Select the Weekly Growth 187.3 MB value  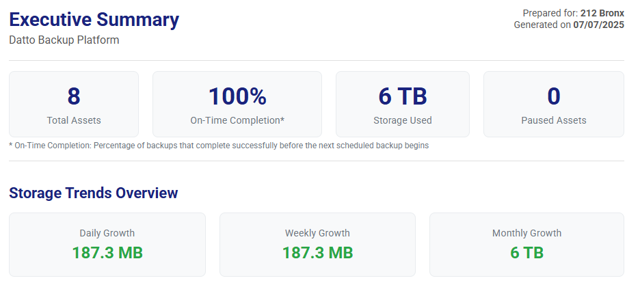pos(317,253)
